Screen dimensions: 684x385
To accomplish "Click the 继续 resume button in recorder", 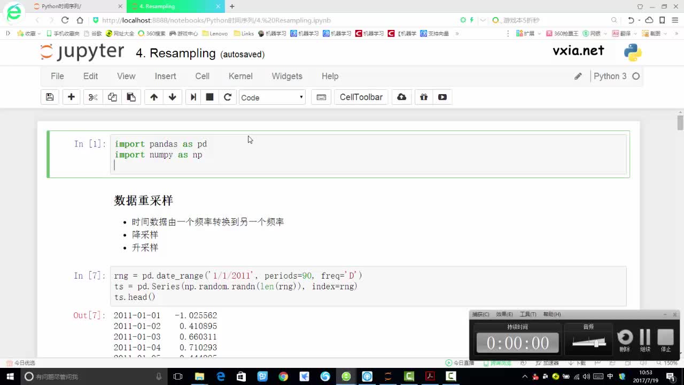I will tap(645, 341).
